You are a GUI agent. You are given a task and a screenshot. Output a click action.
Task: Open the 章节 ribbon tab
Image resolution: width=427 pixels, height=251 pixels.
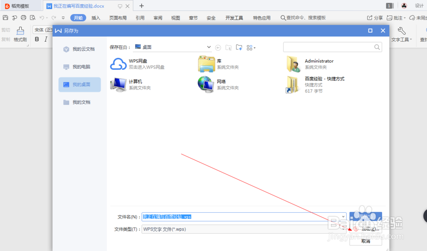tap(193, 18)
